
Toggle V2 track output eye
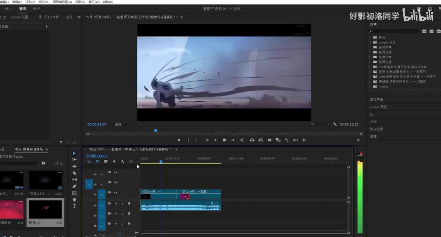coord(116,182)
